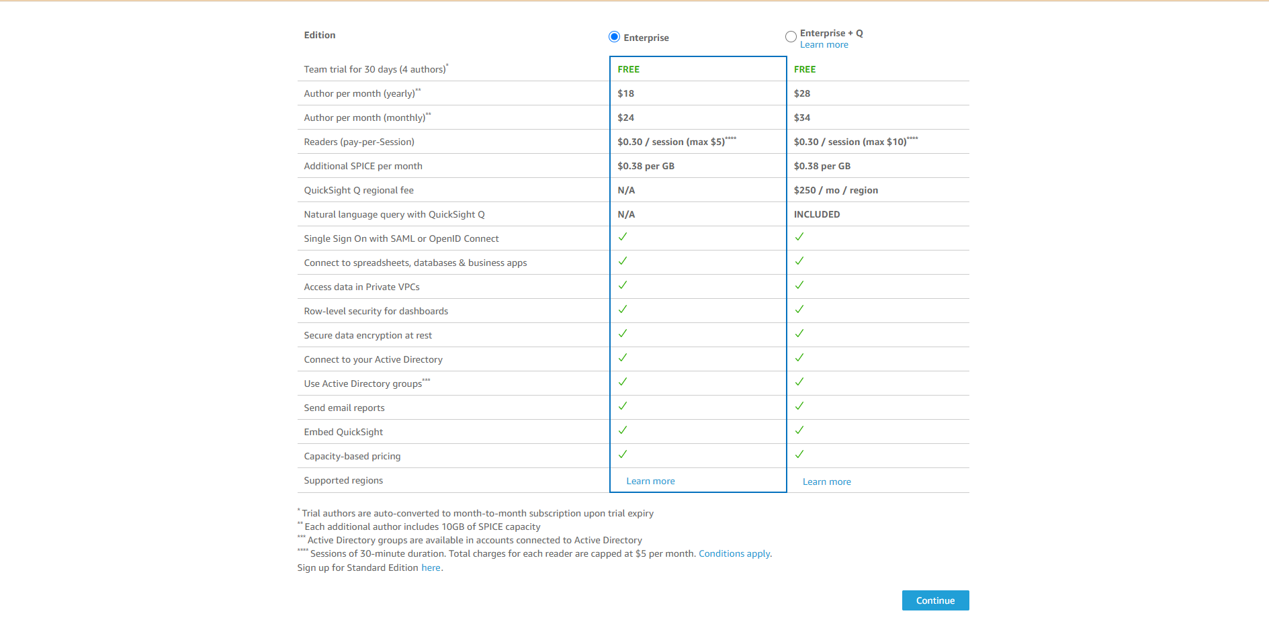Click Enterprise + Q checkmark for Embed QuickSight row
The width and height of the screenshot is (1269, 636).
pos(799,430)
